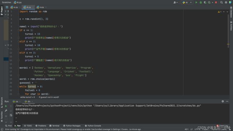The width and height of the screenshot is (233, 131).
Task: Open the Event Log
Action: point(222,126)
